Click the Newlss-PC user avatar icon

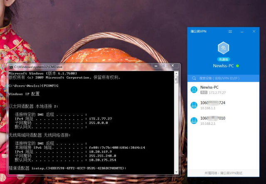(x=194, y=90)
